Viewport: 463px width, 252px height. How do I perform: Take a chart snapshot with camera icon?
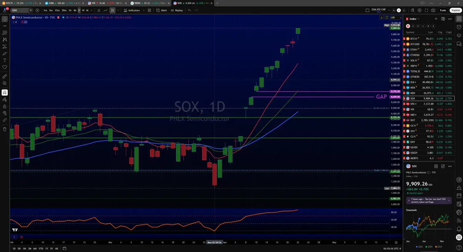(433, 10)
